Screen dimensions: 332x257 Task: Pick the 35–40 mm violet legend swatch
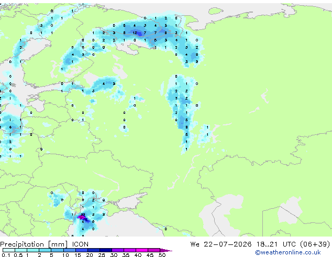coord(129,250)
